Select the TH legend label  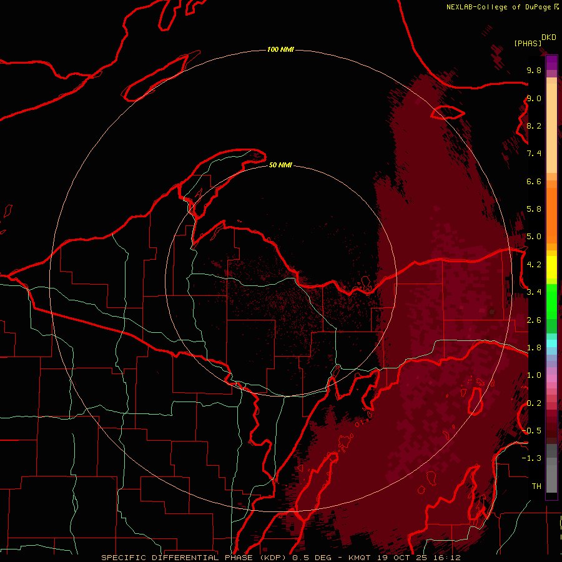536,486
